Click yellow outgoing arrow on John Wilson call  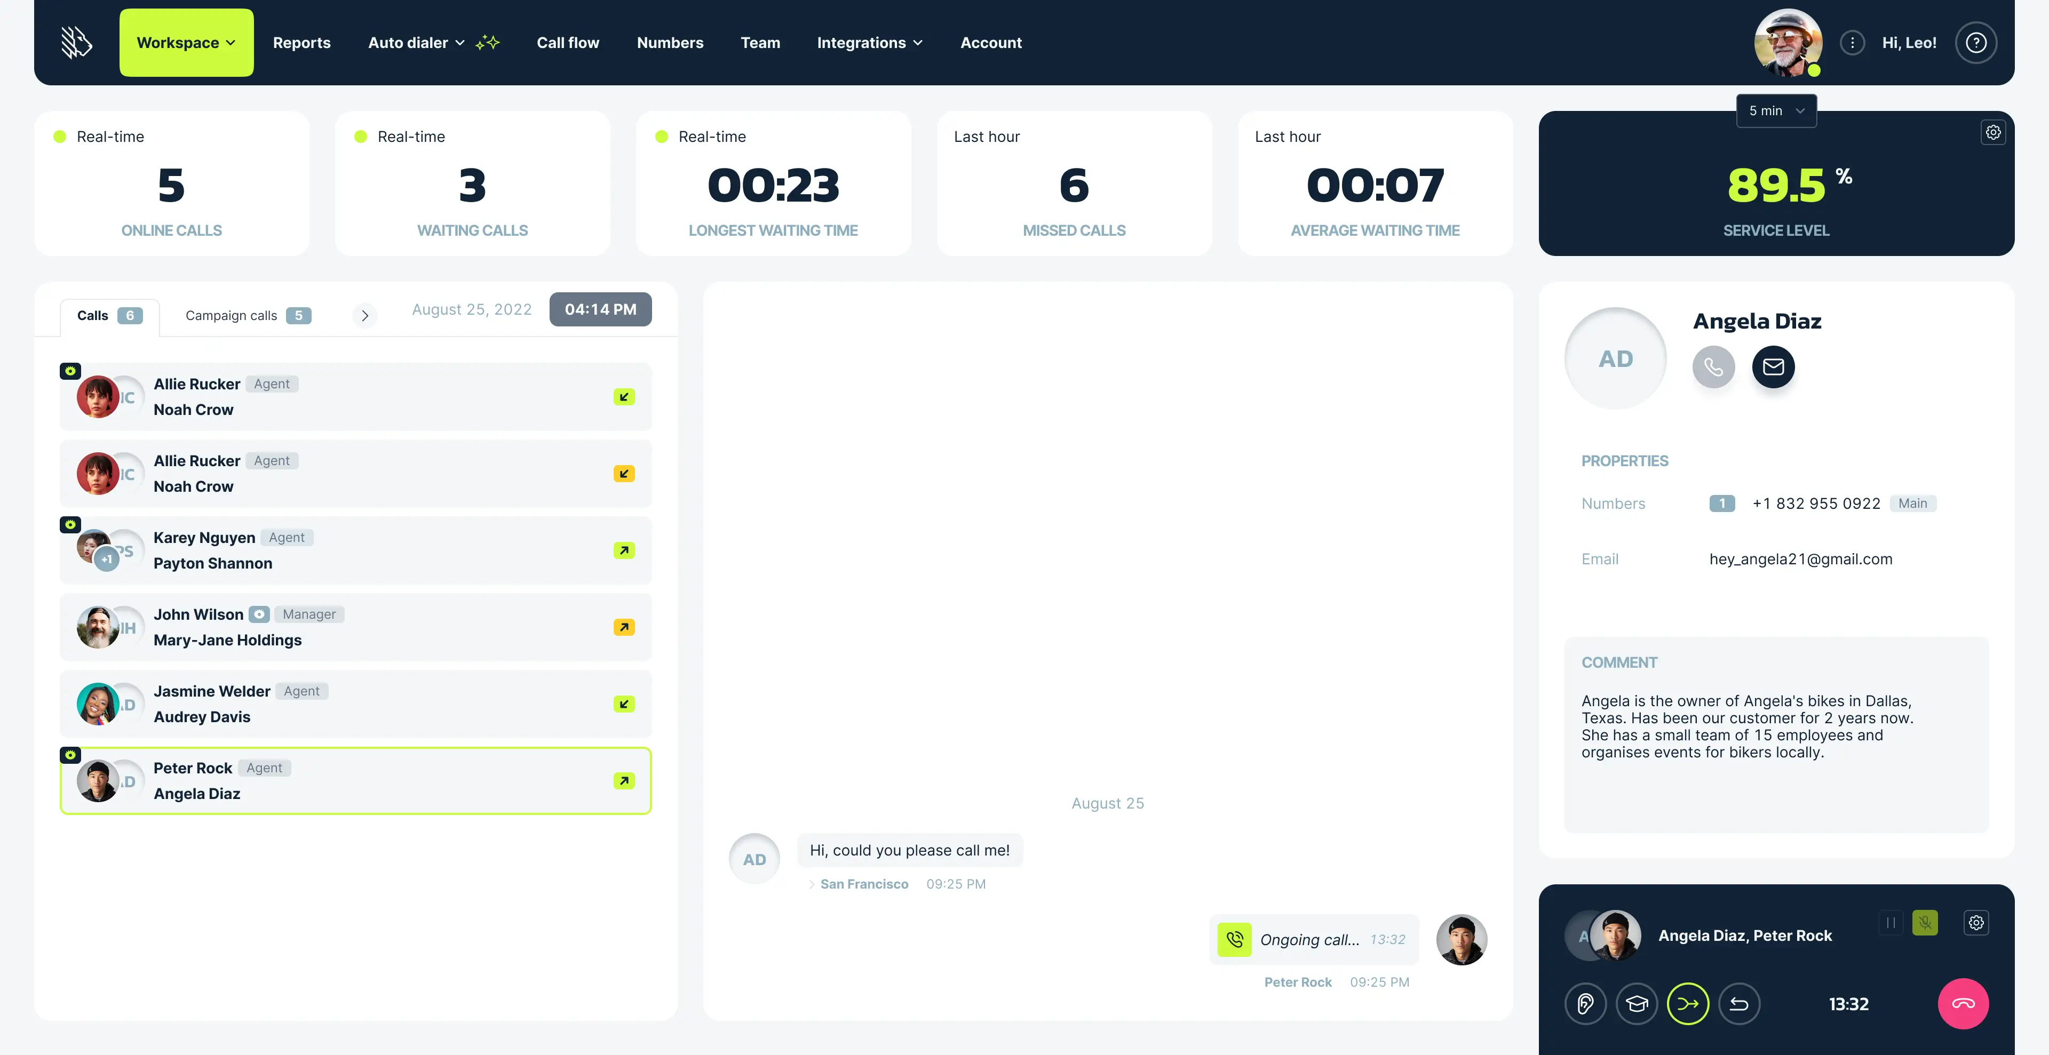tap(624, 627)
